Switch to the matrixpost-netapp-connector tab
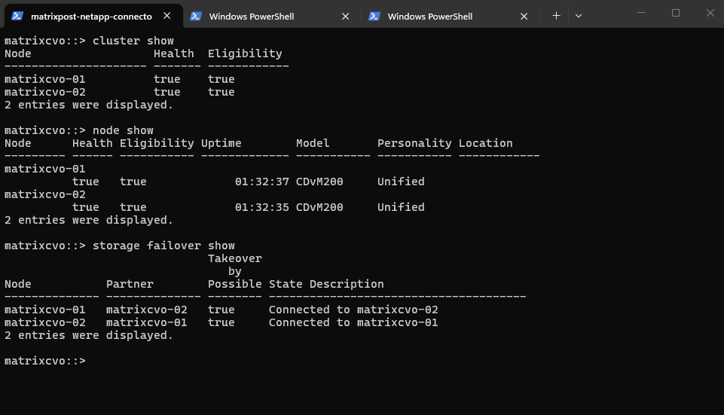This screenshot has height=415, width=724. tap(90, 16)
